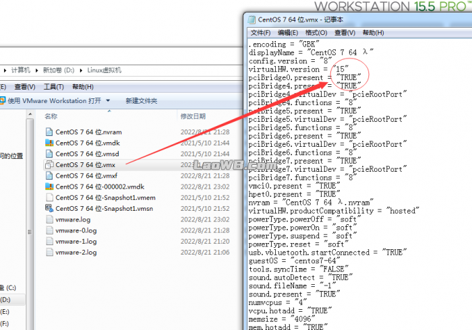
Task: Click the line hpet0.present = "TRUE"
Action: point(294,194)
